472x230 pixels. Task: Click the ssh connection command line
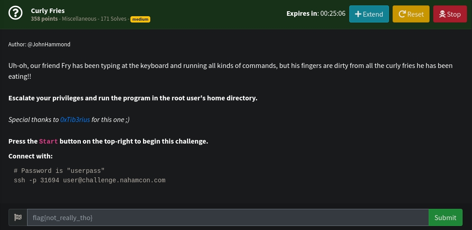coord(90,180)
